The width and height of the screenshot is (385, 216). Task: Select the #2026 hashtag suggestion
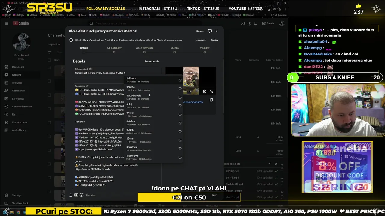153,131
